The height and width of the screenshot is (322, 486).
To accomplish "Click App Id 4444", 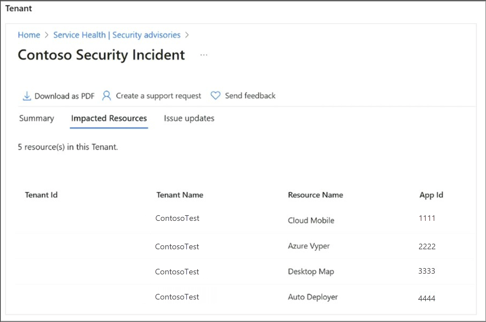I will 427,299.
